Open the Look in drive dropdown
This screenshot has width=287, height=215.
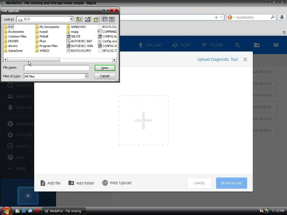click(71, 19)
